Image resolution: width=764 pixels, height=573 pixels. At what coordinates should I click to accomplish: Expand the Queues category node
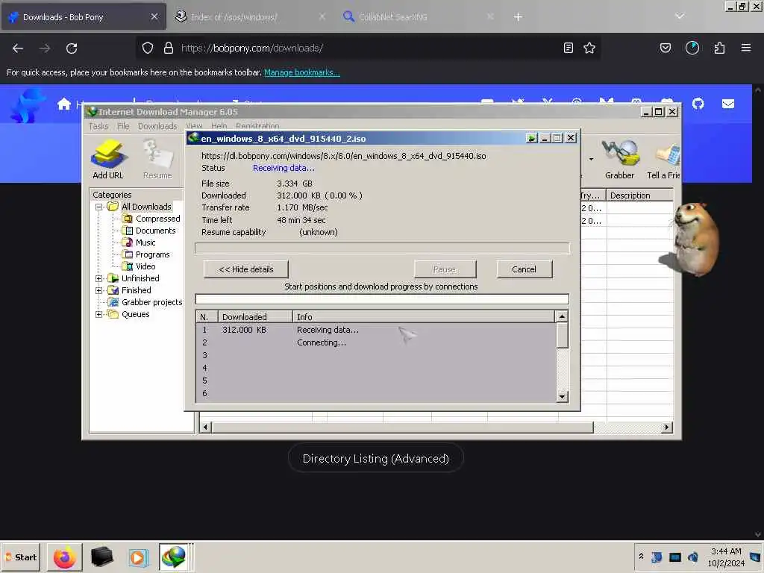(99, 314)
